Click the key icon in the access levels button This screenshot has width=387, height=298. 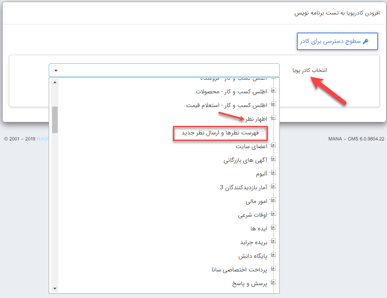(x=365, y=42)
